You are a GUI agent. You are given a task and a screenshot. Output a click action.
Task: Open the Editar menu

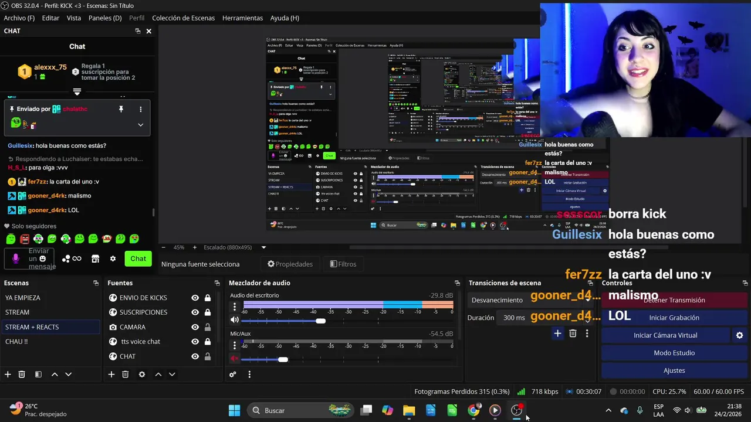pos(50,18)
